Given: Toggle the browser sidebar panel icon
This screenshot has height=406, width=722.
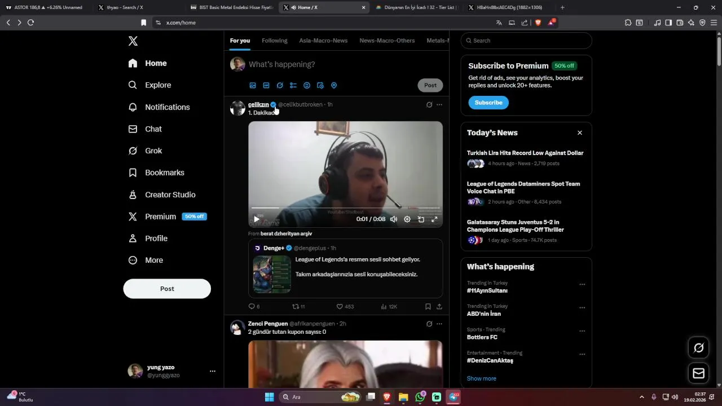Looking at the screenshot, I should coord(668,23).
